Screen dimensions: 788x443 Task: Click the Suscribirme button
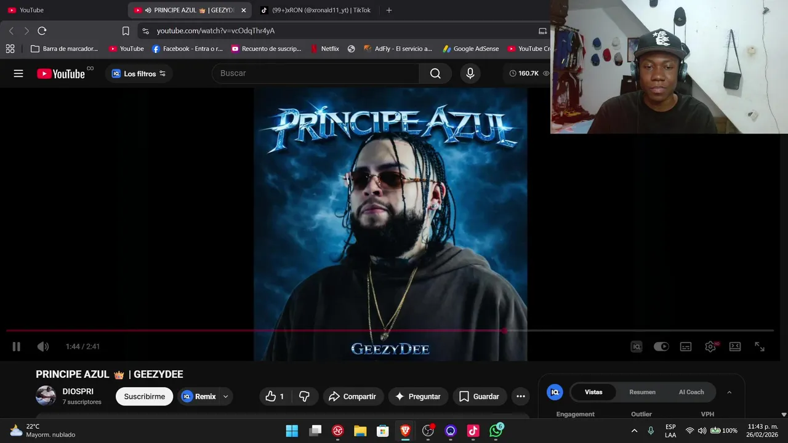[x=145, y=396]
